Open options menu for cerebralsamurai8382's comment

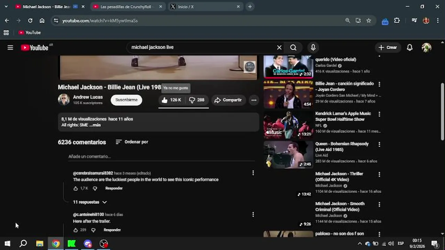(x=253, y=173)
